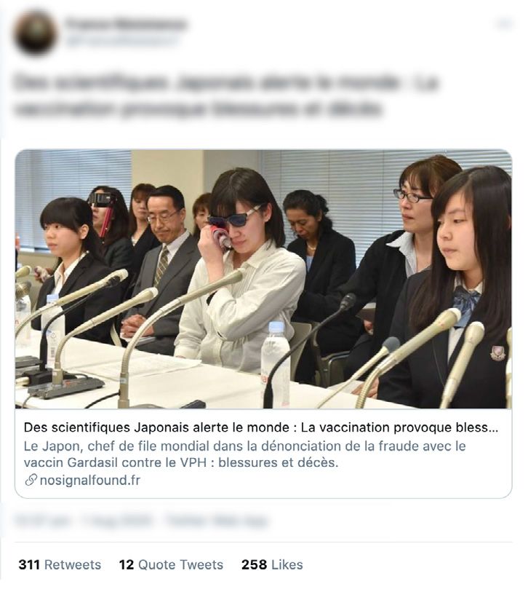Click the 258 likes count number

255,565
